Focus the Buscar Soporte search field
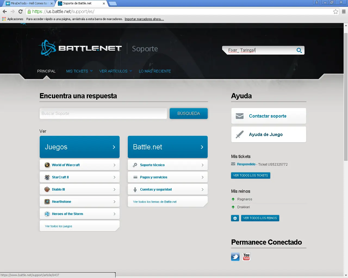The width and height of the screenshot is (348, 278). (103, 113)
